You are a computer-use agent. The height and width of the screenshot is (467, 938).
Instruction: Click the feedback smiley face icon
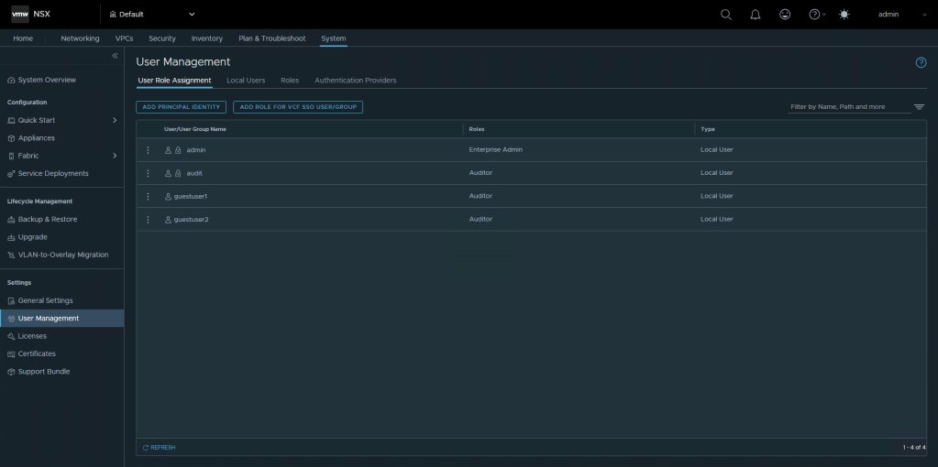tap(785, 14)
